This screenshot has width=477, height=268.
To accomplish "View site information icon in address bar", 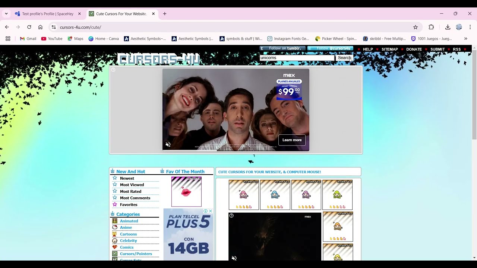I will tap(54, 27).
